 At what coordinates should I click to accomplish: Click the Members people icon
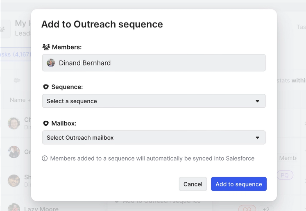46,47
